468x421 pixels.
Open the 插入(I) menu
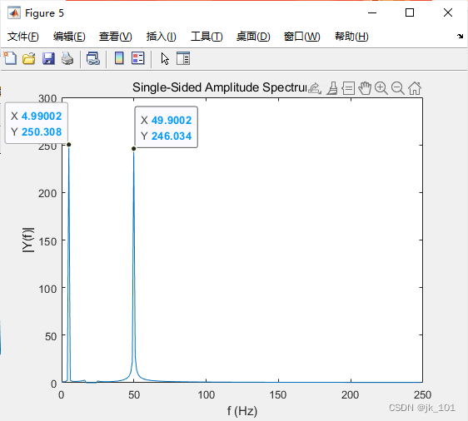[x=162, y=37]
